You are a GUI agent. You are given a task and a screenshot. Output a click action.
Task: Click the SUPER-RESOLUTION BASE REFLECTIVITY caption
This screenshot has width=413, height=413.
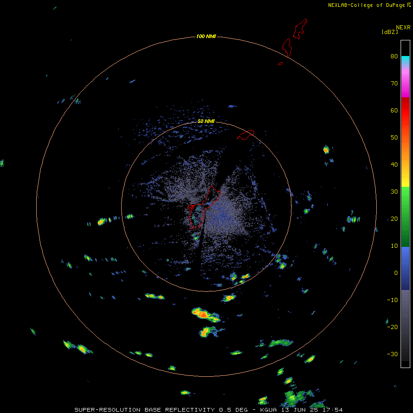(145, 410)
